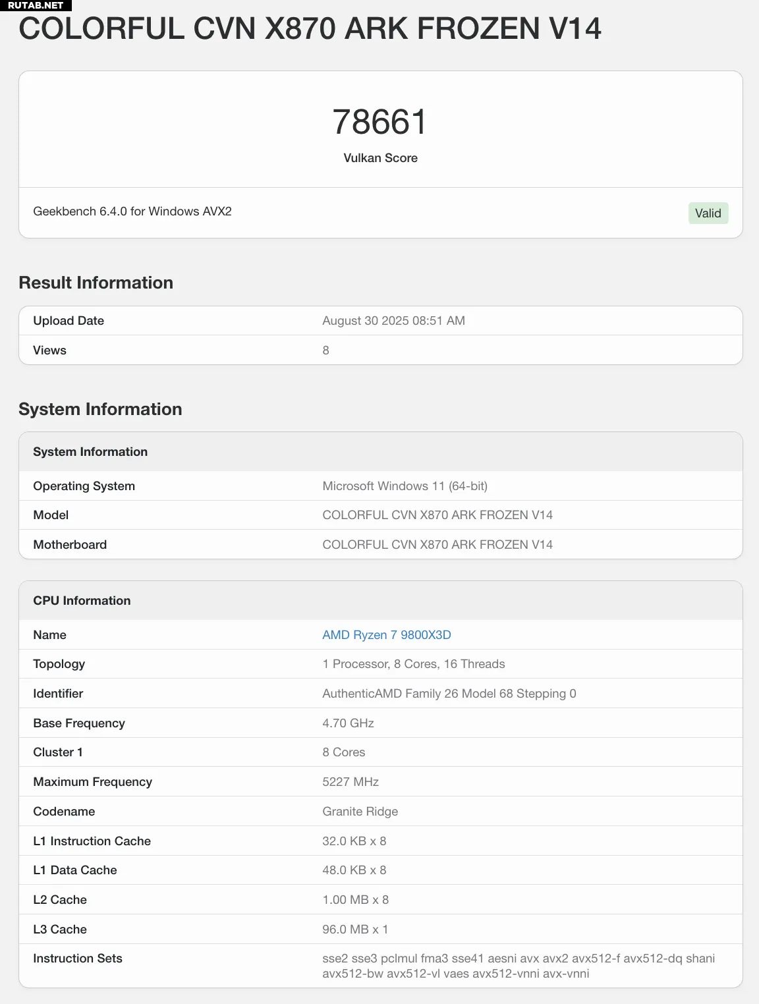The height and width of the screenshot is (1004, 759).
Task: Select the L3 Cache 96.0 MB value
Action: (355, 929)
